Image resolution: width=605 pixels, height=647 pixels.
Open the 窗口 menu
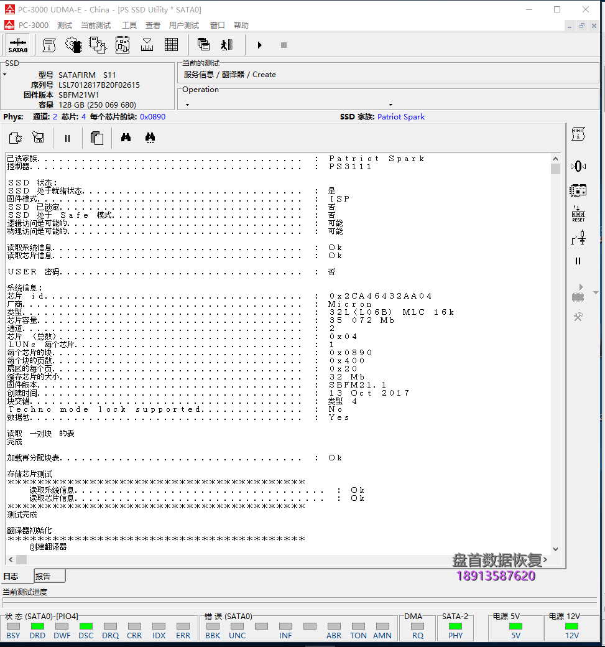point(218,25)
